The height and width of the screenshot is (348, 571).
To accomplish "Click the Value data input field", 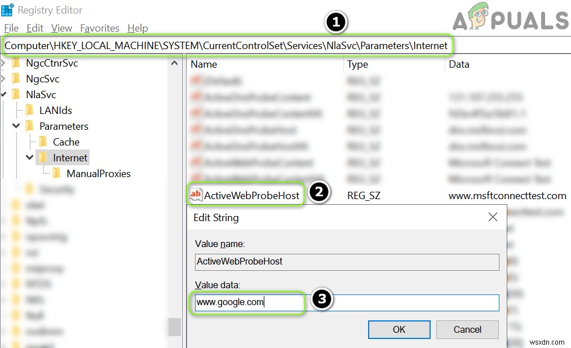I will [347, 303].
